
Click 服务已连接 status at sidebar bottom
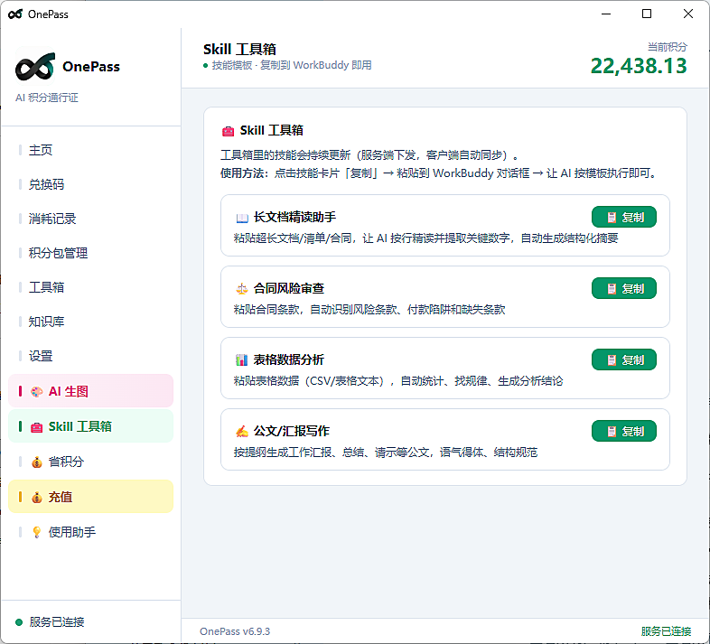click(x=57, y=622)
